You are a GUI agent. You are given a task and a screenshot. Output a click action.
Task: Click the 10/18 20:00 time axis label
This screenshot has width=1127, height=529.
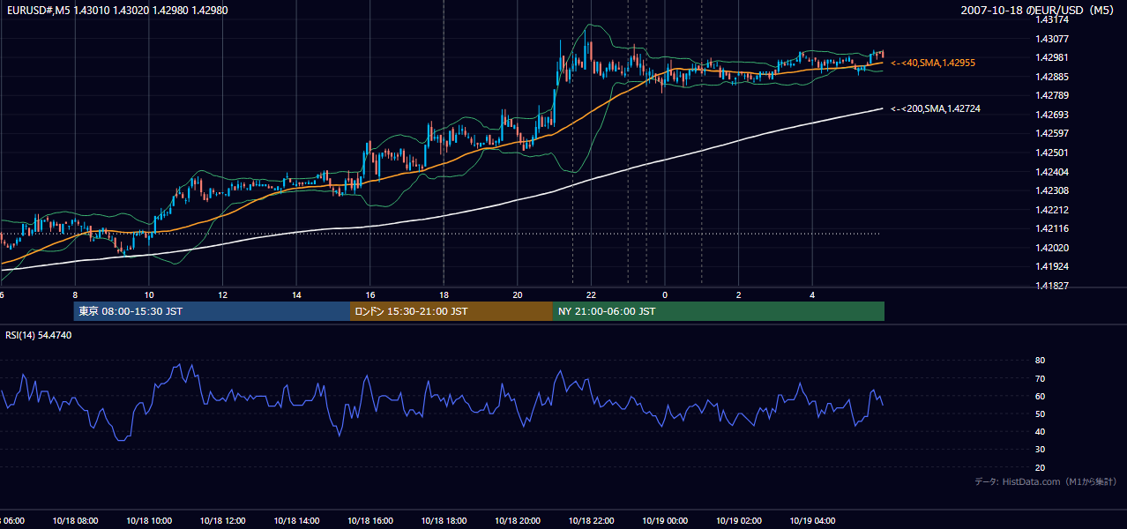(x=518, y=521)
